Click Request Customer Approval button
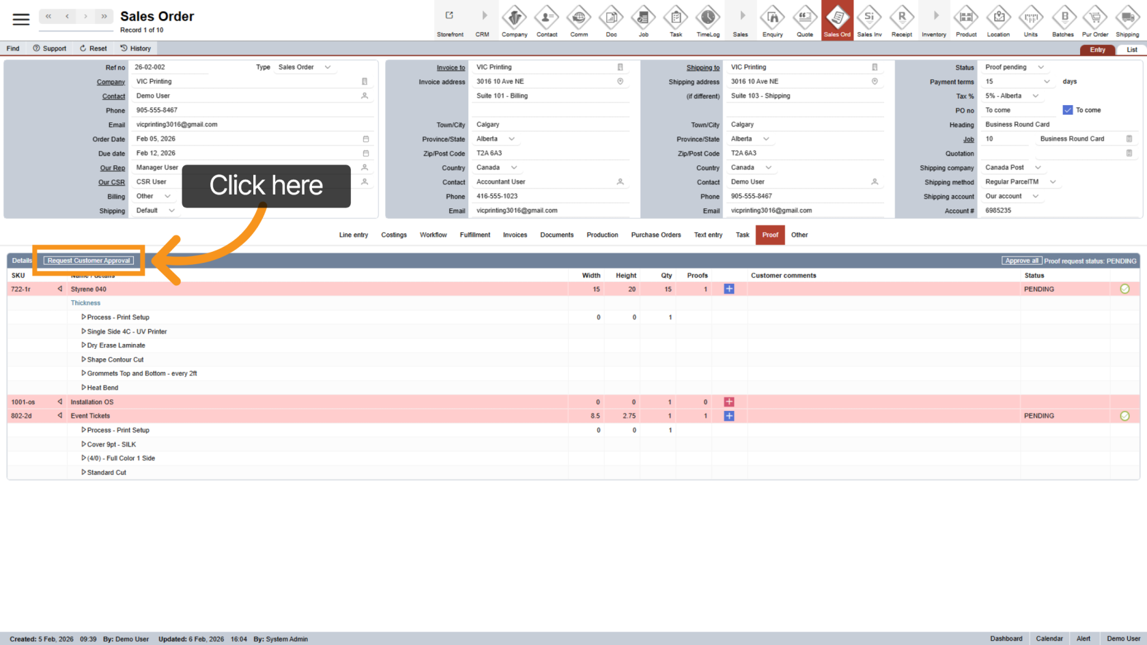The height and width of the screenshot is (645, 1147). (x=89, y=261)
